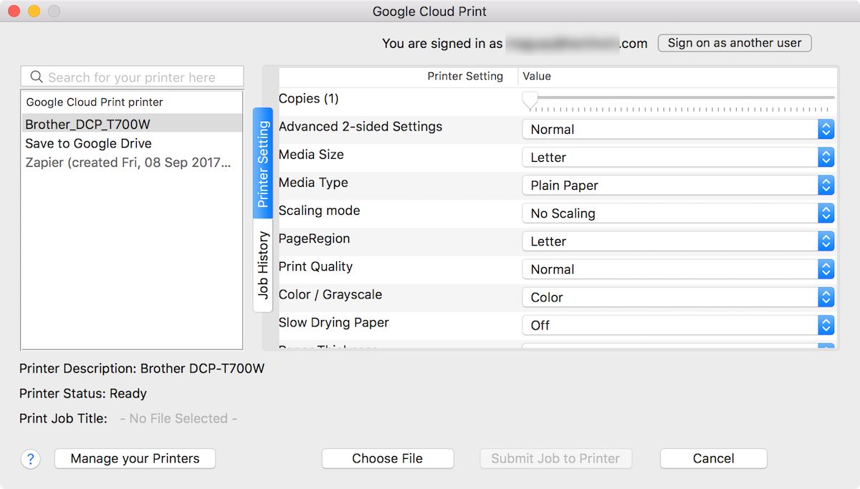The image size is (860, 489).
Task: Click the blue help question mark icon
Action: tap(30, 459)
